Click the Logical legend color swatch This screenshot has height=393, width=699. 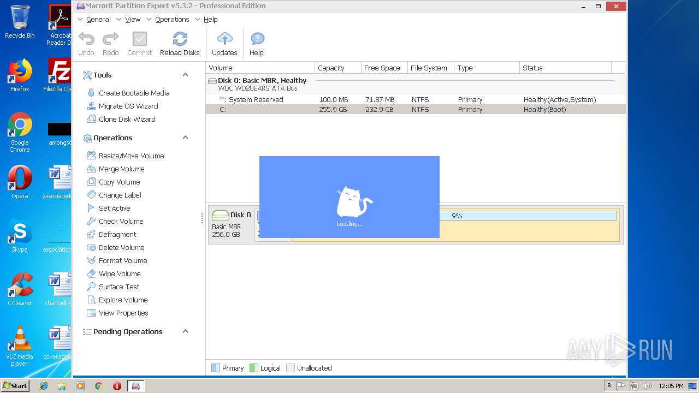coord(253,368)
